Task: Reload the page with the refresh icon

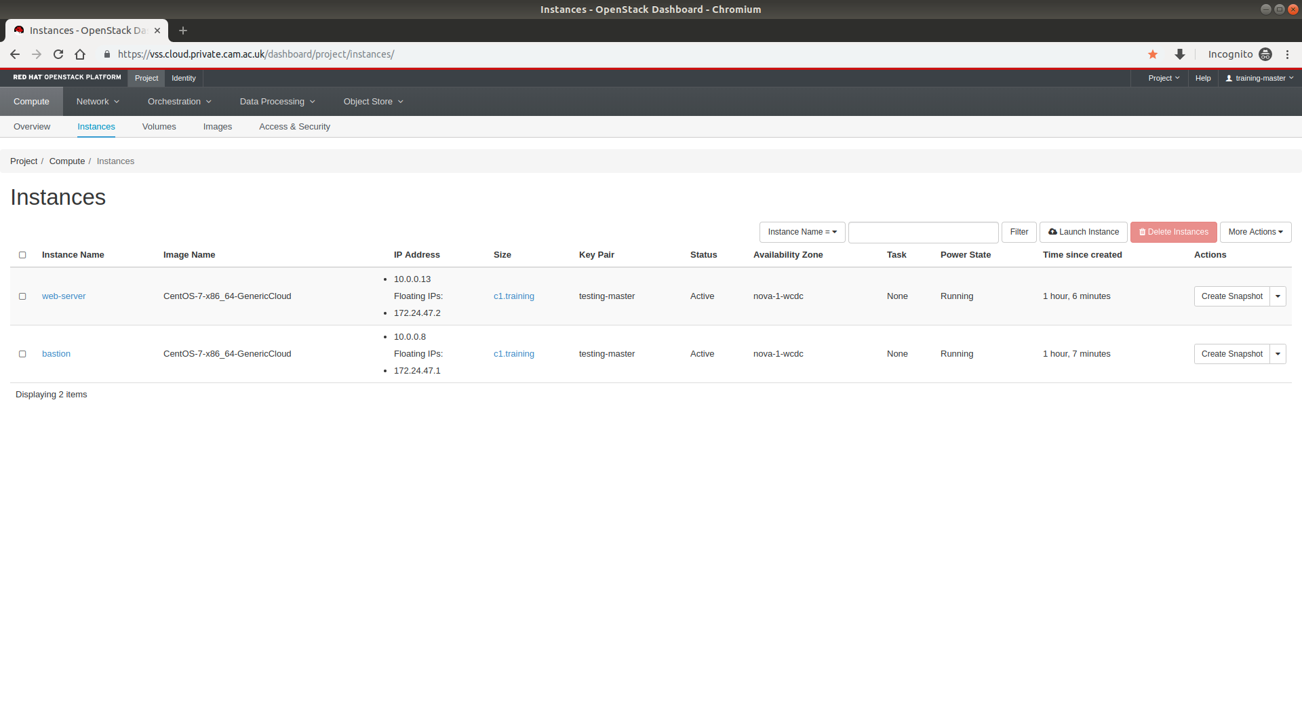Action: 58,54
